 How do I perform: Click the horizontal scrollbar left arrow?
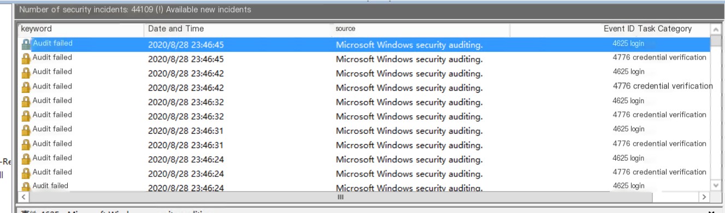pos(23,197)
